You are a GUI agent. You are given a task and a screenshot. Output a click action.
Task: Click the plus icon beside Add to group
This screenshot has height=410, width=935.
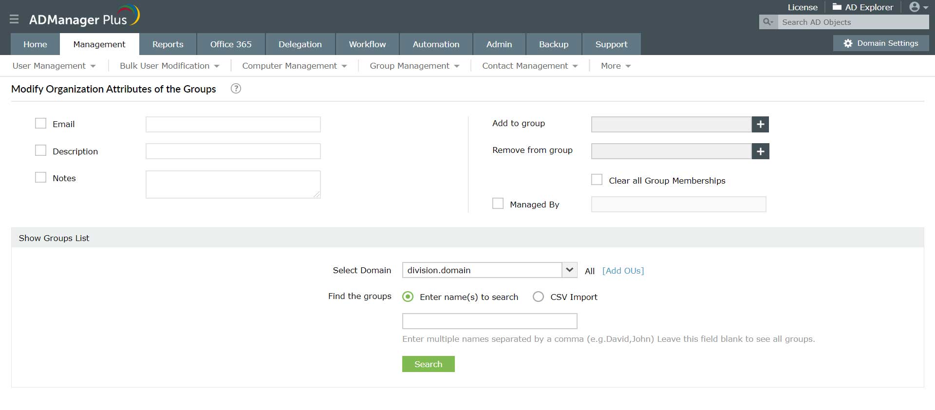(x=760, y=124)
